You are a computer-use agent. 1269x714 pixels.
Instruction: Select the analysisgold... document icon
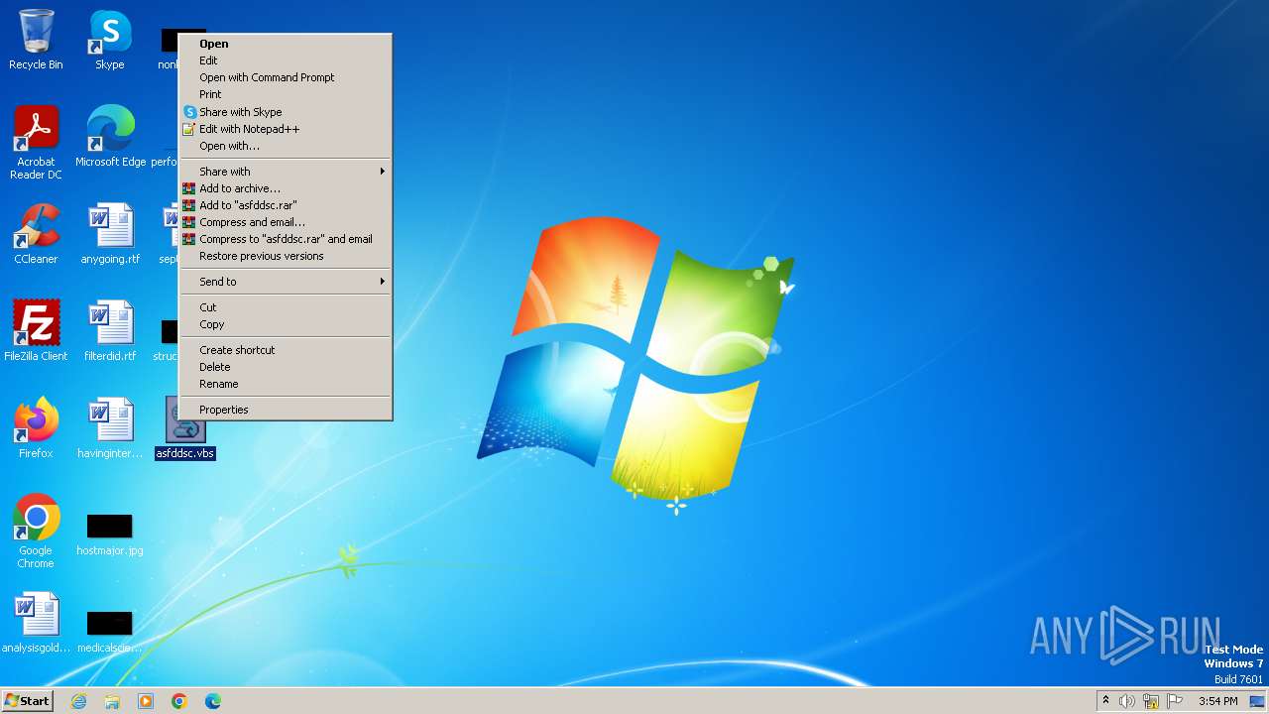[36, 623]
